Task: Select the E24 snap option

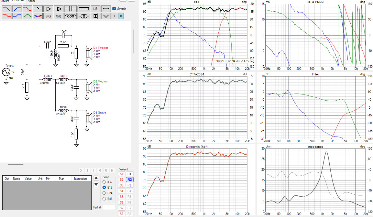Action: [104, 193]
